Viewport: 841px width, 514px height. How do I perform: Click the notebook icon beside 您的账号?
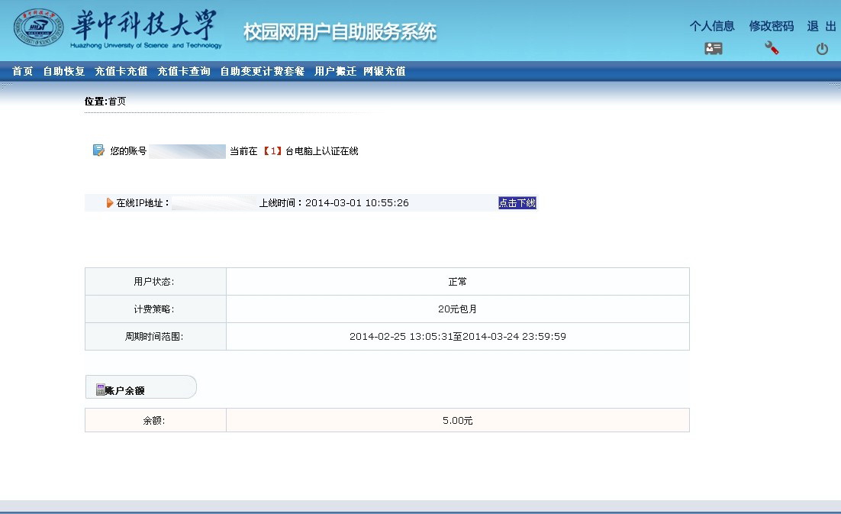click(97, 150)
